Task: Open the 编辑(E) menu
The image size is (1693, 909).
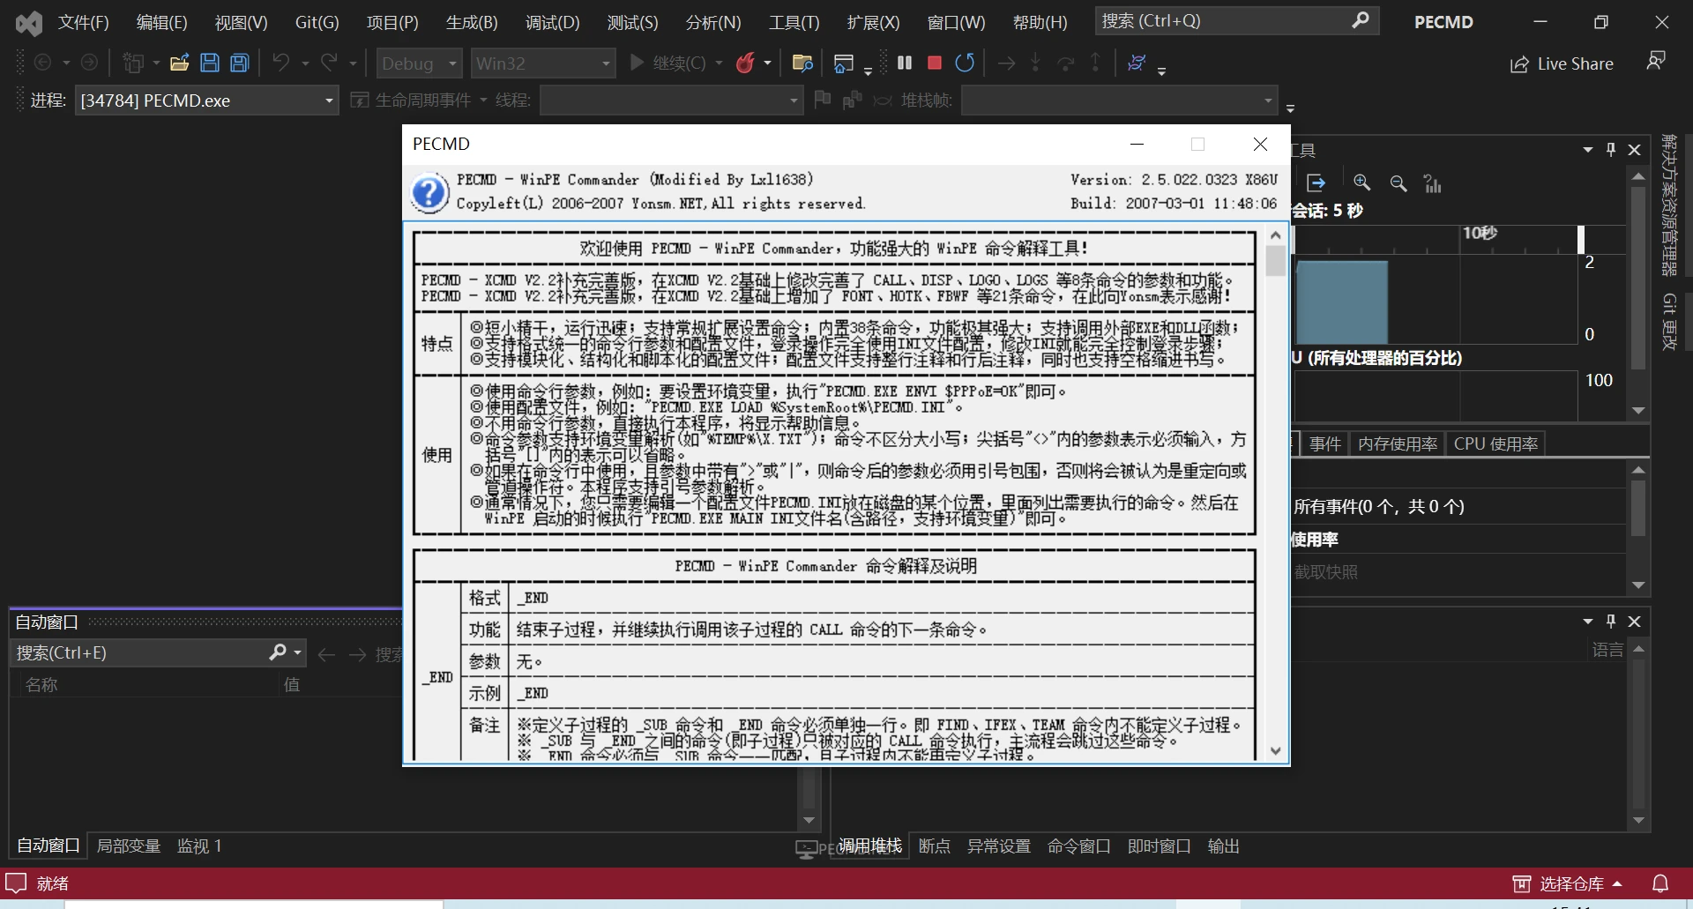Action: [x=162, y=22]
